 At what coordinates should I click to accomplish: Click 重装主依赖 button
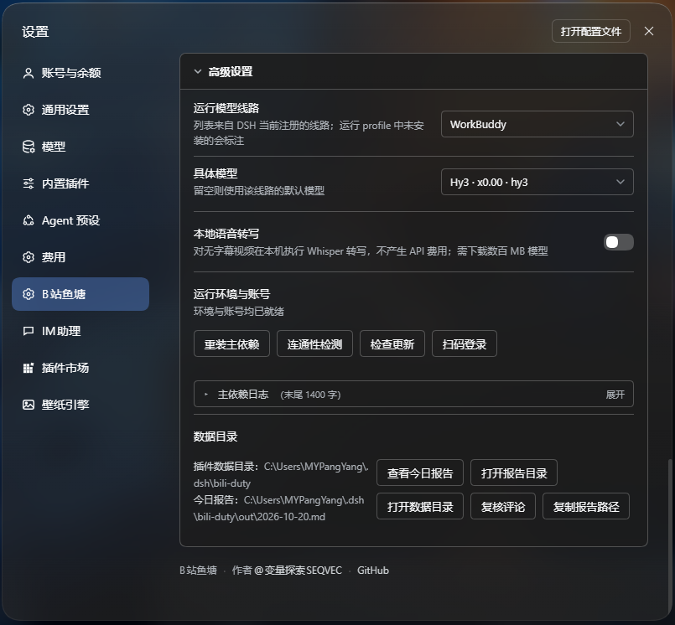(x=231, y=343)
